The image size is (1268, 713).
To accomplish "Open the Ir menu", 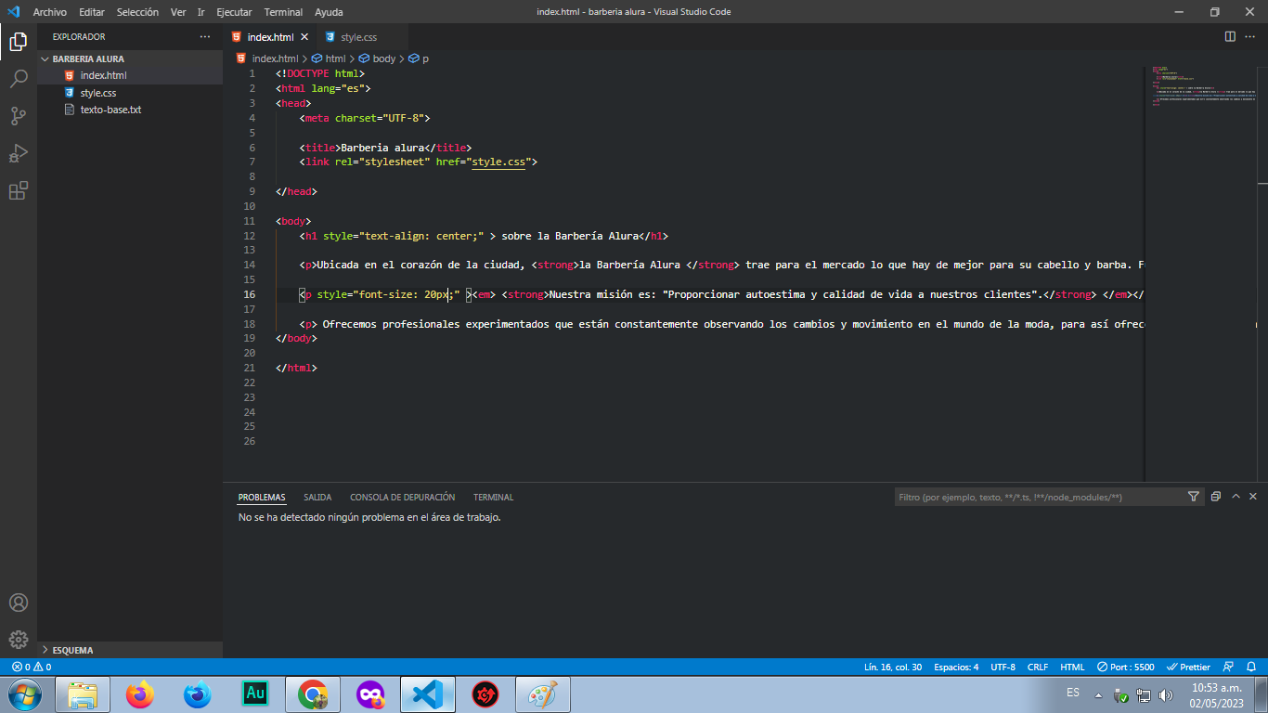I will [x=201, y=12].
